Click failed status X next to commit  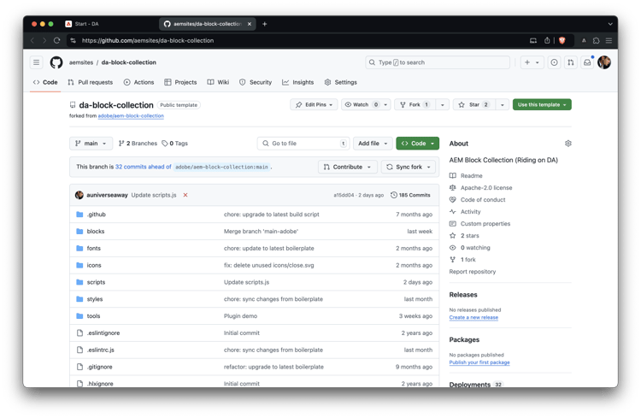pos(185,195)
